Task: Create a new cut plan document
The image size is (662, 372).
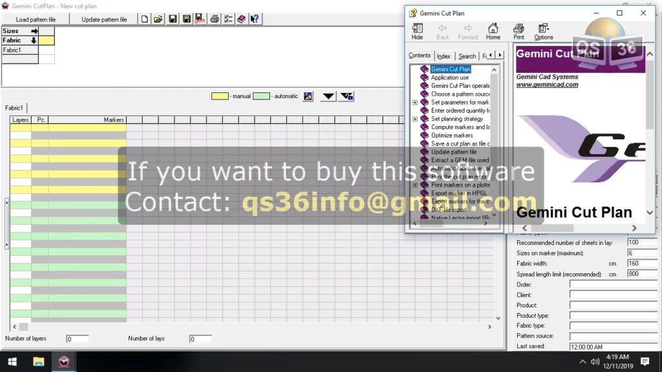Action: click(x=144, y=19)
